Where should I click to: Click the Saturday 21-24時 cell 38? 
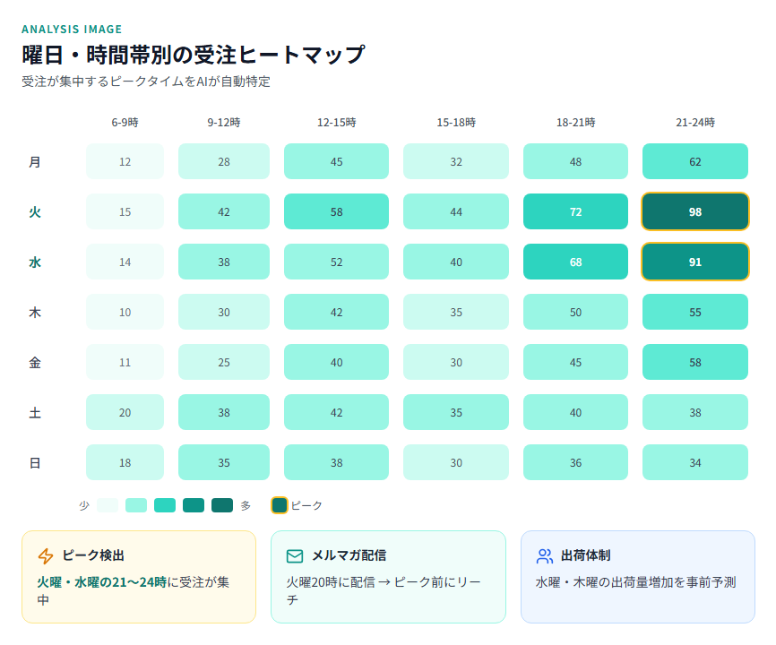click(x=694, y=412)
